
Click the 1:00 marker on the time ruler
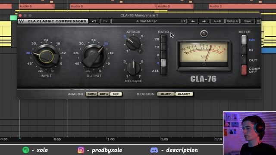(x=111, y=139)
